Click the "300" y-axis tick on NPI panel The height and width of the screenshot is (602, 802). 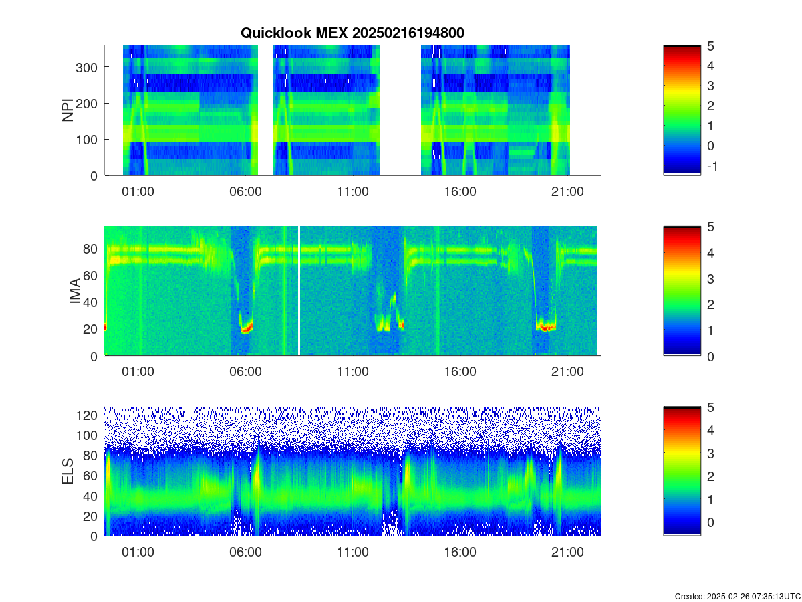[x=88, y=67]
